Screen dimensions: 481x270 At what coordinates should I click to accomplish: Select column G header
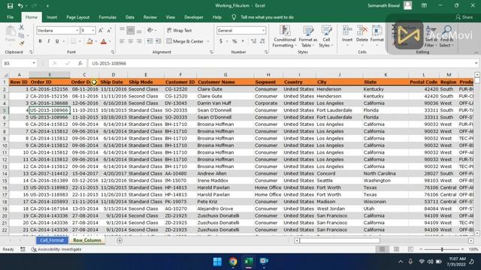pos(225,75)
